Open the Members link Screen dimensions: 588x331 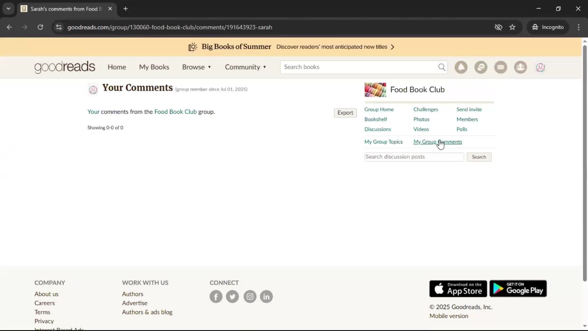467,119
